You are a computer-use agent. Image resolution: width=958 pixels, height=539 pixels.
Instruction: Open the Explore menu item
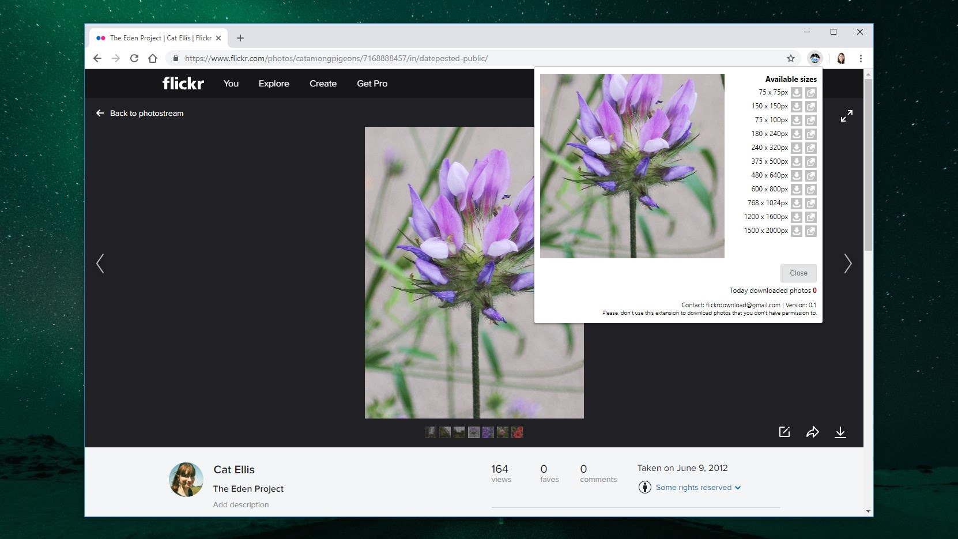273,84
